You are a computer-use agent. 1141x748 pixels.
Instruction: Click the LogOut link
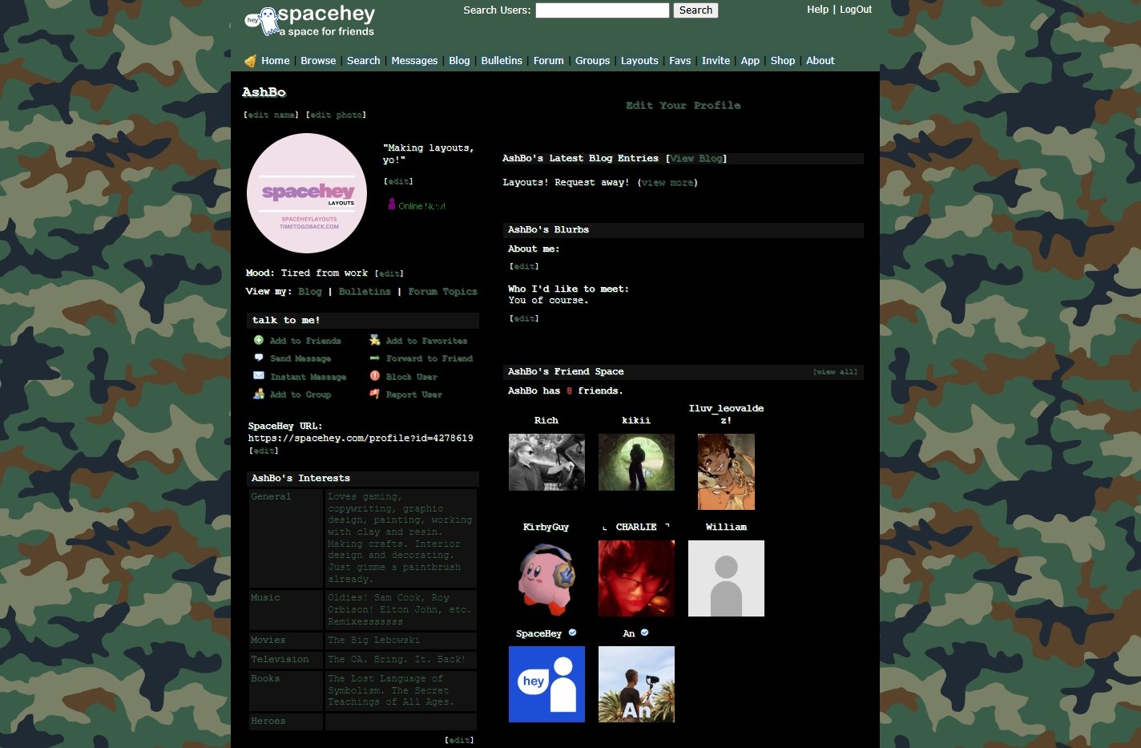tap(856, 10)
